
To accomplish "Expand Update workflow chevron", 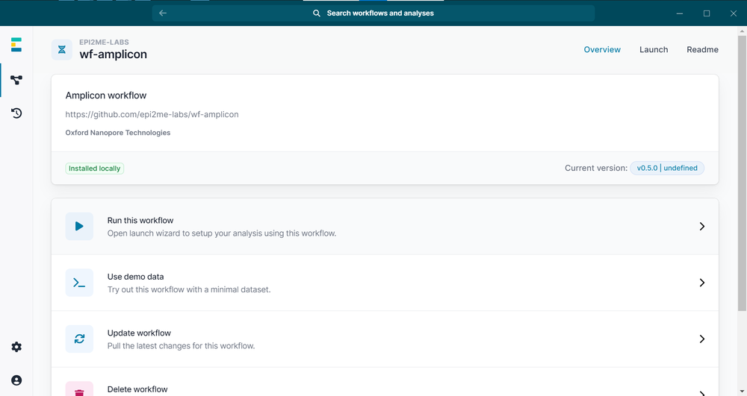I will (x=701, y=339).
